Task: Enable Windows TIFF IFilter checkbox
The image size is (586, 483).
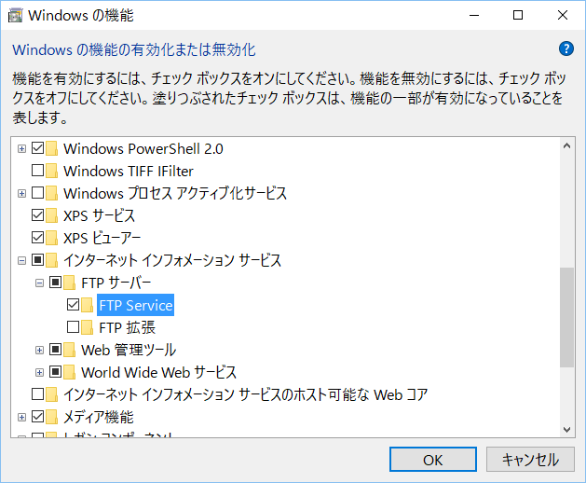Action: pyautogui.click(x=38, y=171)
